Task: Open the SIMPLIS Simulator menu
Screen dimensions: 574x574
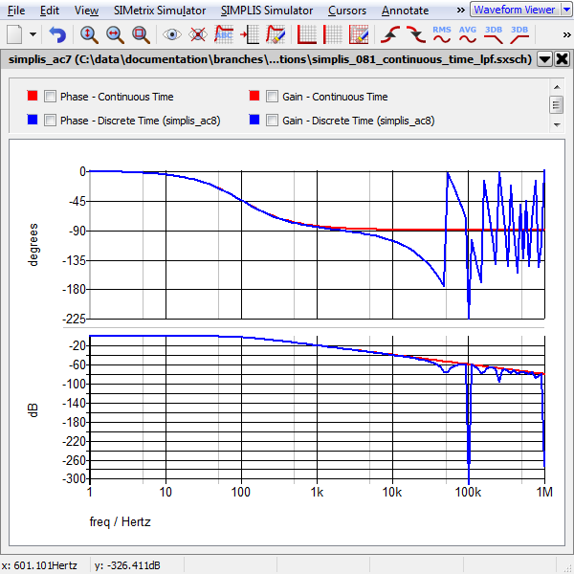Action: (266, 11)
